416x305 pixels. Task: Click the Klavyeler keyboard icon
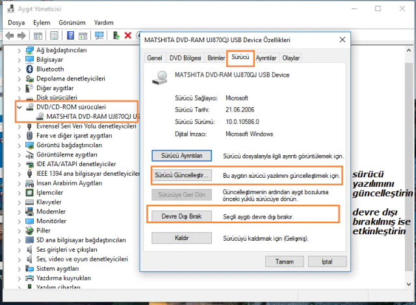(x=29, y=202)
